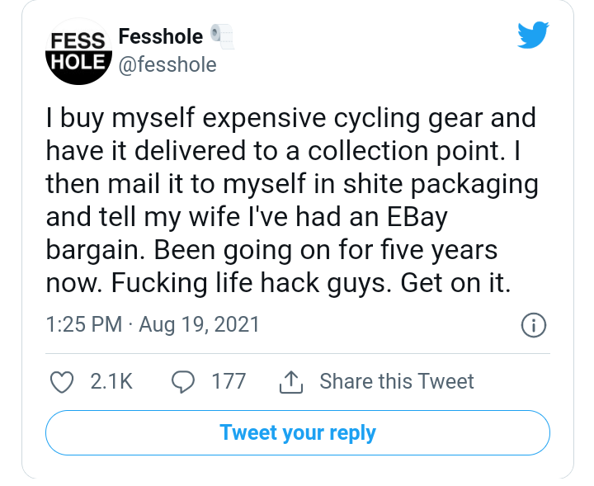Open the circled info icon

coord(534,325)
